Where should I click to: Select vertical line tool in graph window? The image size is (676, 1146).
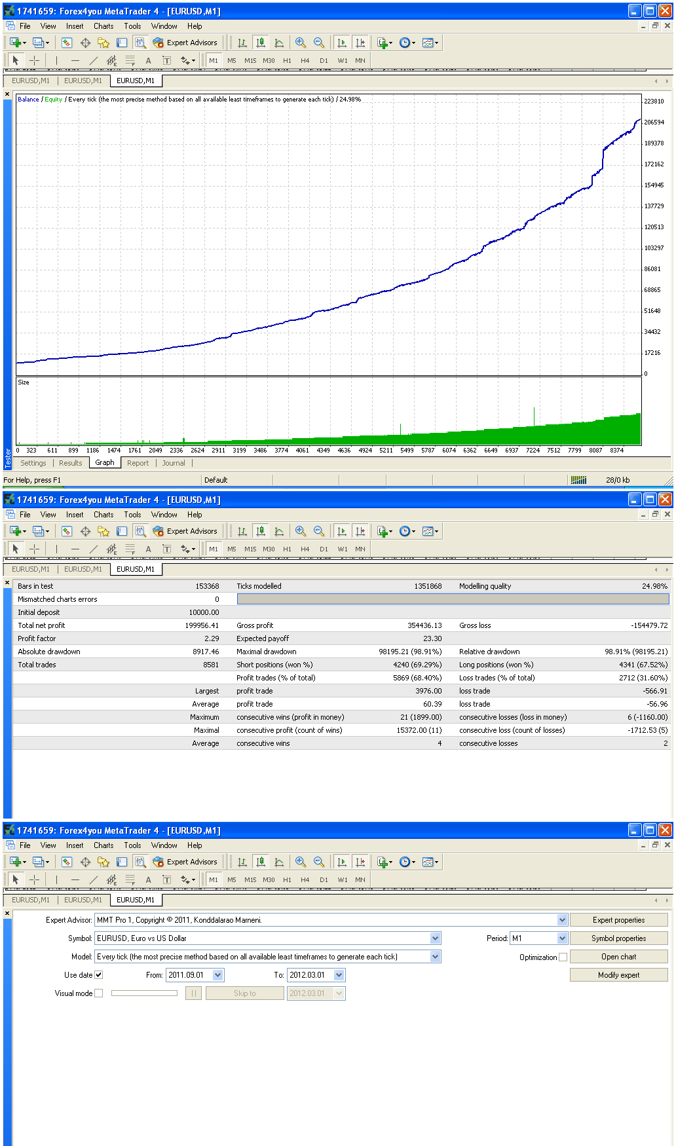pos(57,60)
